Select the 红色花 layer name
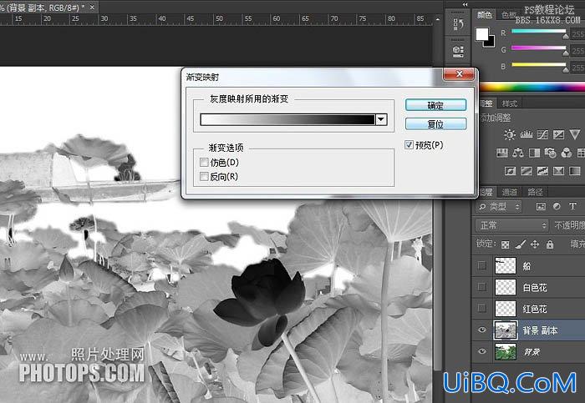Viewport: 585px width, 403px height. [x=535, y=309]
